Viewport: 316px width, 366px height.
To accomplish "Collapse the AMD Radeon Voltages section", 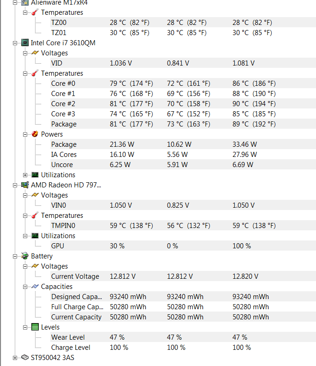I will [x=25, y=195].
